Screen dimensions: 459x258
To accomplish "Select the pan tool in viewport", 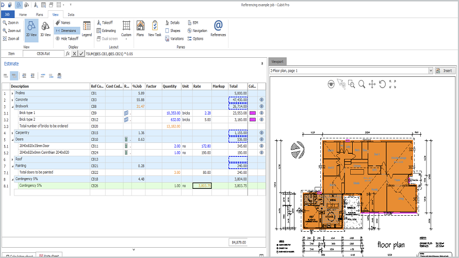I will point(372,84).
